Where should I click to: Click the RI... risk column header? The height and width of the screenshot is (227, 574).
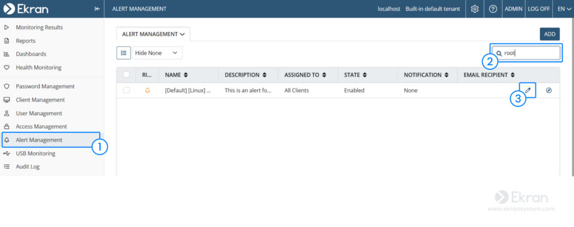(x=147, y=75)
